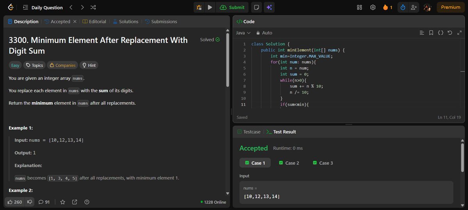Viewport: 468px width, 210px height.
Task: Open the Editorial tab
Action: coord(94,21)
